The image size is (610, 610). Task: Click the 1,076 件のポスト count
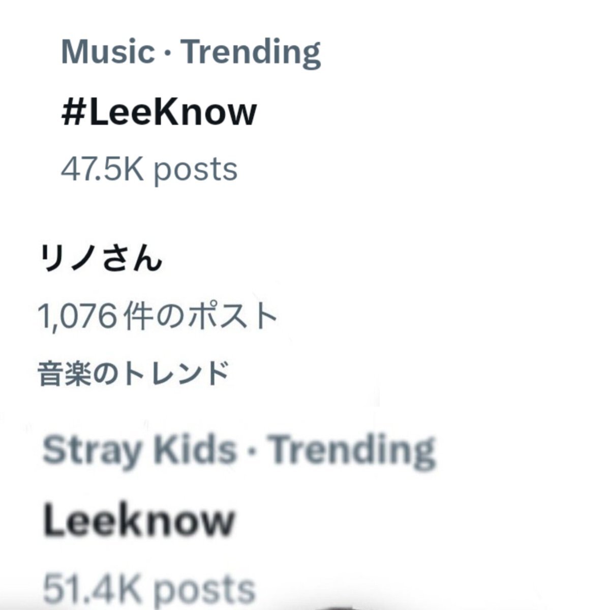point(158,316)
